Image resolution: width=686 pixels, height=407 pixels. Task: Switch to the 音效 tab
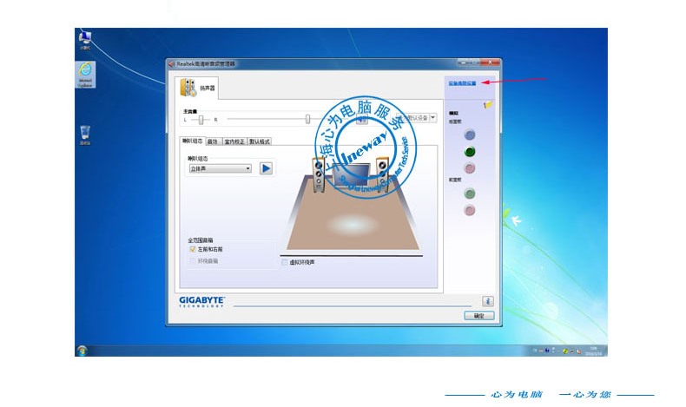(x=213, y=141)
